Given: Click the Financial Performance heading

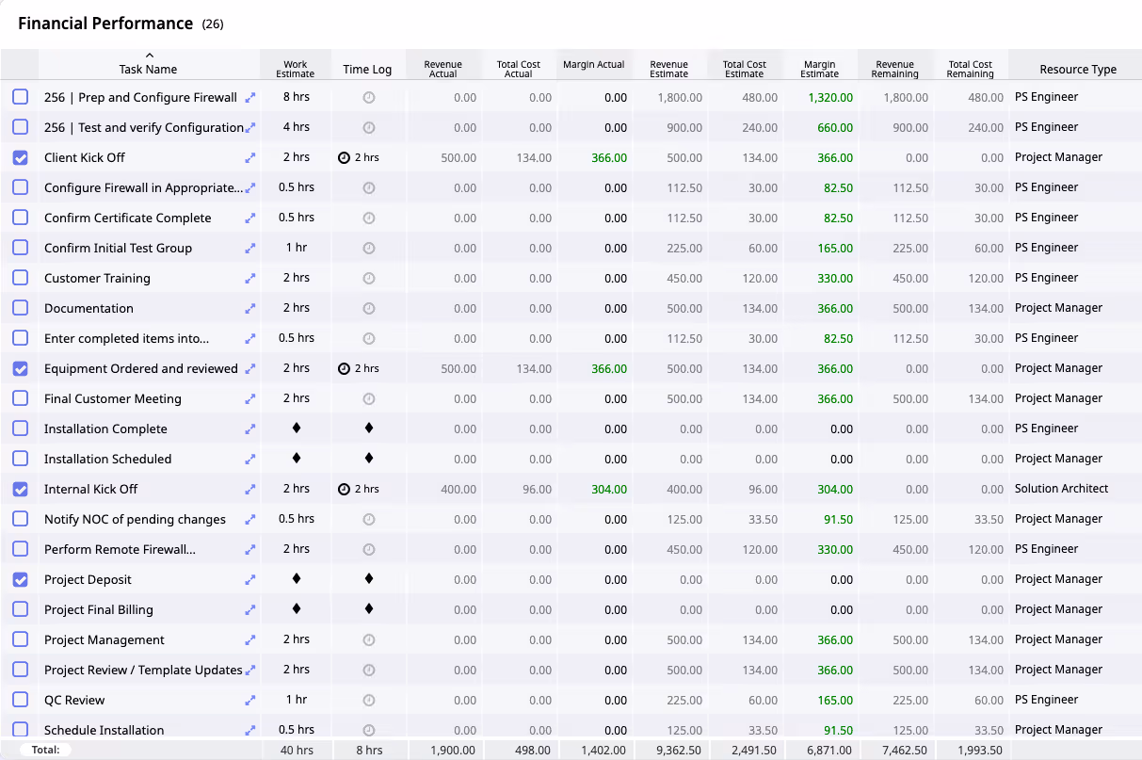Looking at the screenshot, I should click(x=105, y=24).
